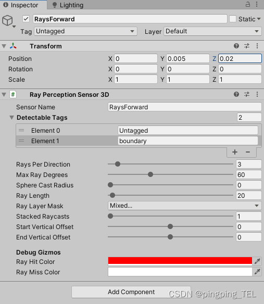This screenshot has height=304, width=264.
Task: Click the Scale Z field
Action: point(240,80)
